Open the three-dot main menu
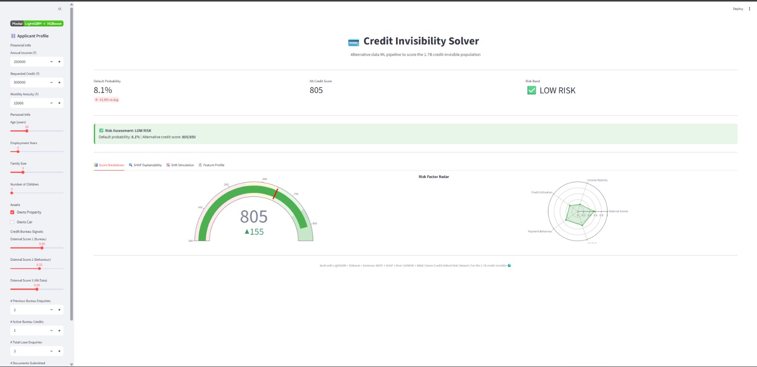The height and width of the screenshot is (367, 757). click(x=749, y=9)
